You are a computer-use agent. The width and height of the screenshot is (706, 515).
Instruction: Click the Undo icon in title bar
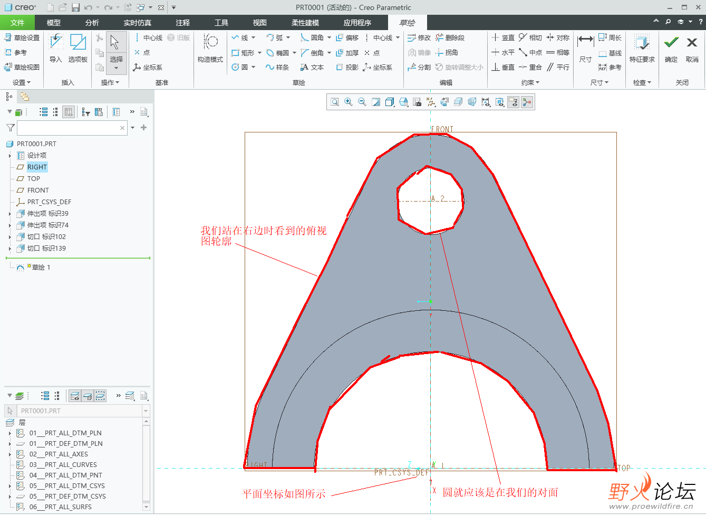coord(89,7)
